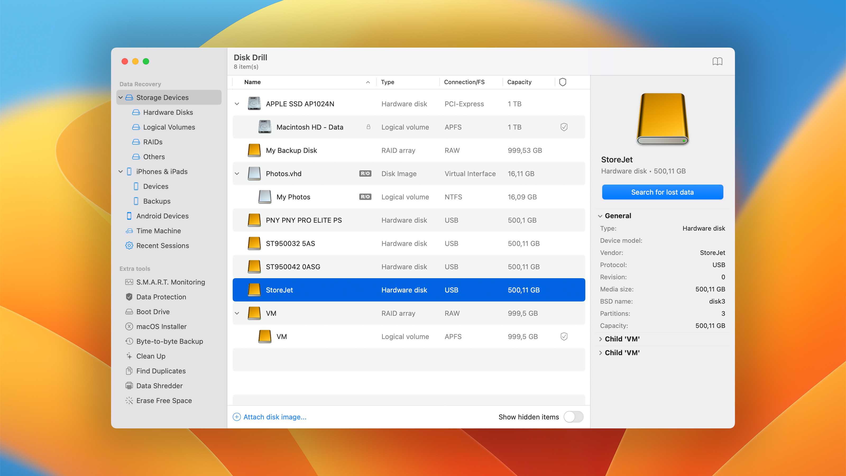Open the help book icon
This screenshot has width=846, height=476.
[x=717, y=61]
